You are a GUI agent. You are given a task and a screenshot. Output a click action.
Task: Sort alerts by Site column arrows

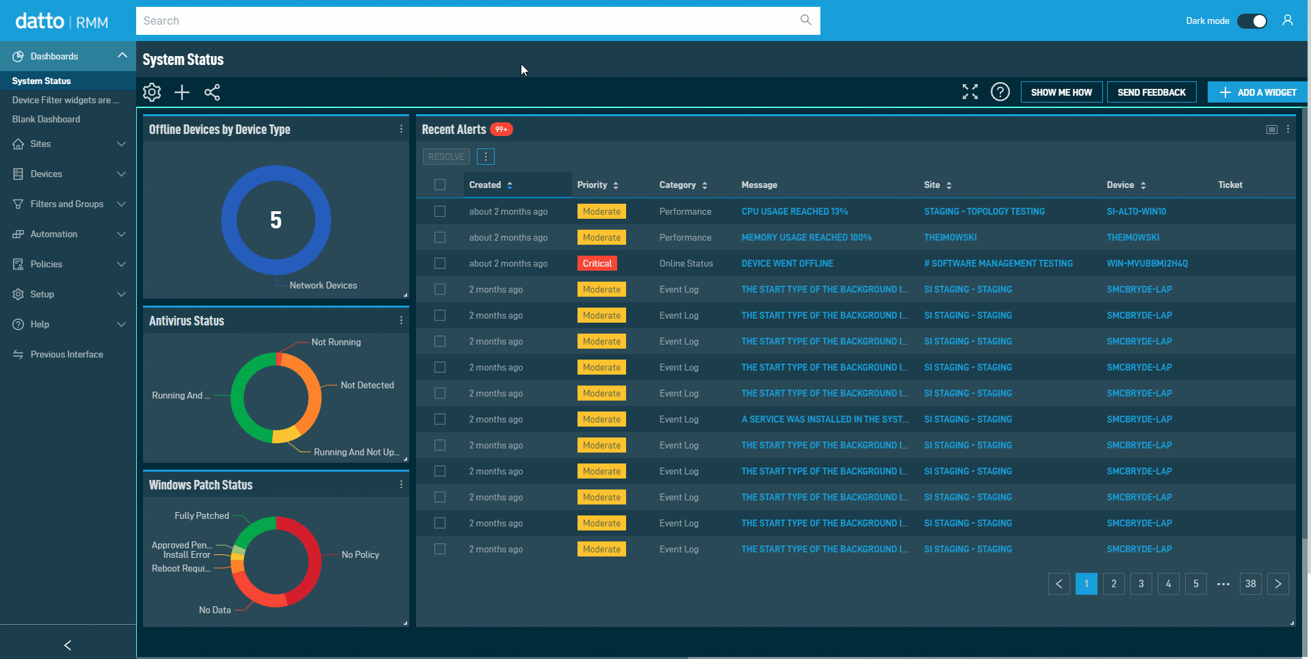(949, 185)
